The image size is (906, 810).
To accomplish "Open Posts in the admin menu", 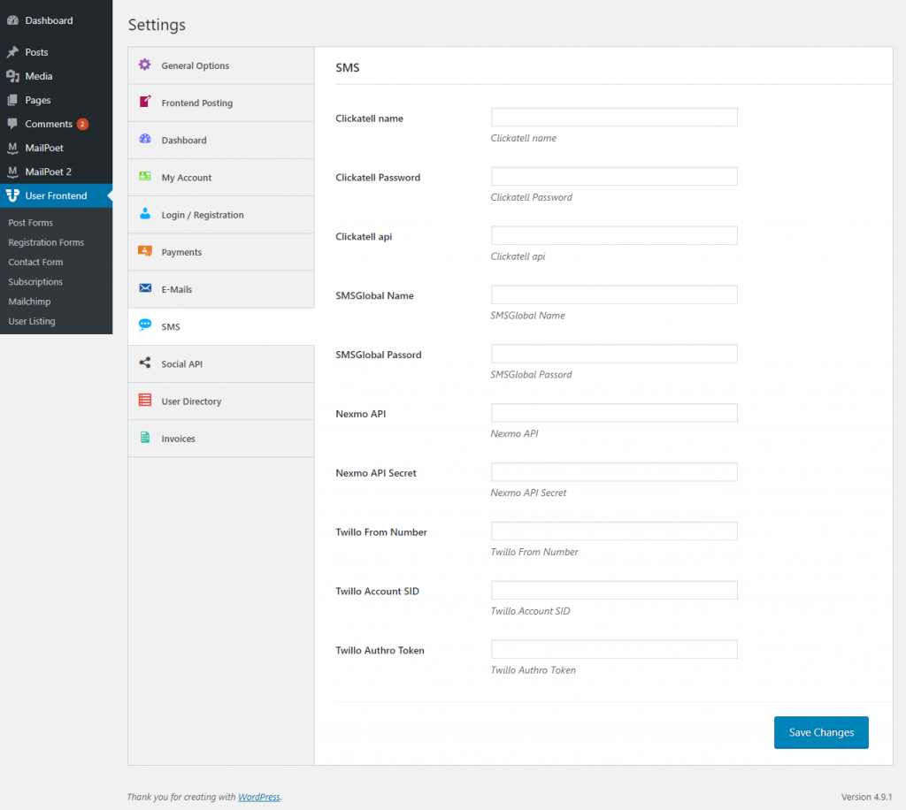I will click(x=36, y=52).
